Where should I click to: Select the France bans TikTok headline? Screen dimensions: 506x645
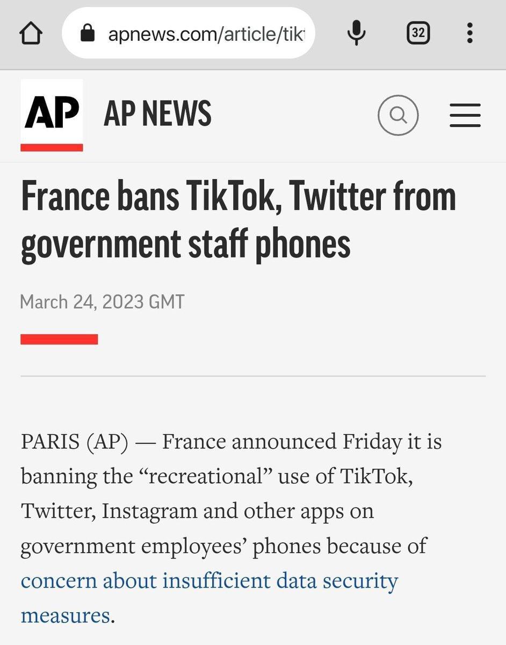[x=238, y=220]
